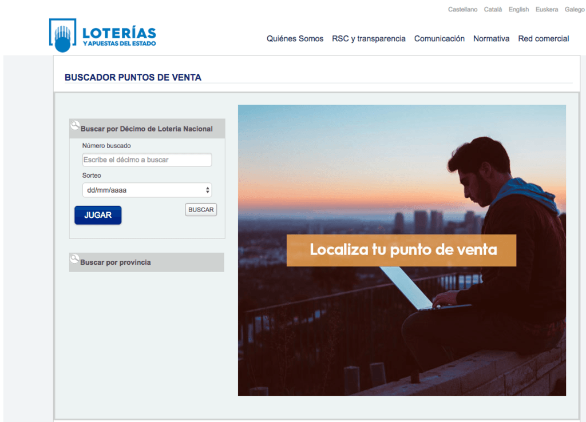Viewport: 586px width, 422px height.
Task: Expand the Buscar por provincia section
Action: [146, 262]
